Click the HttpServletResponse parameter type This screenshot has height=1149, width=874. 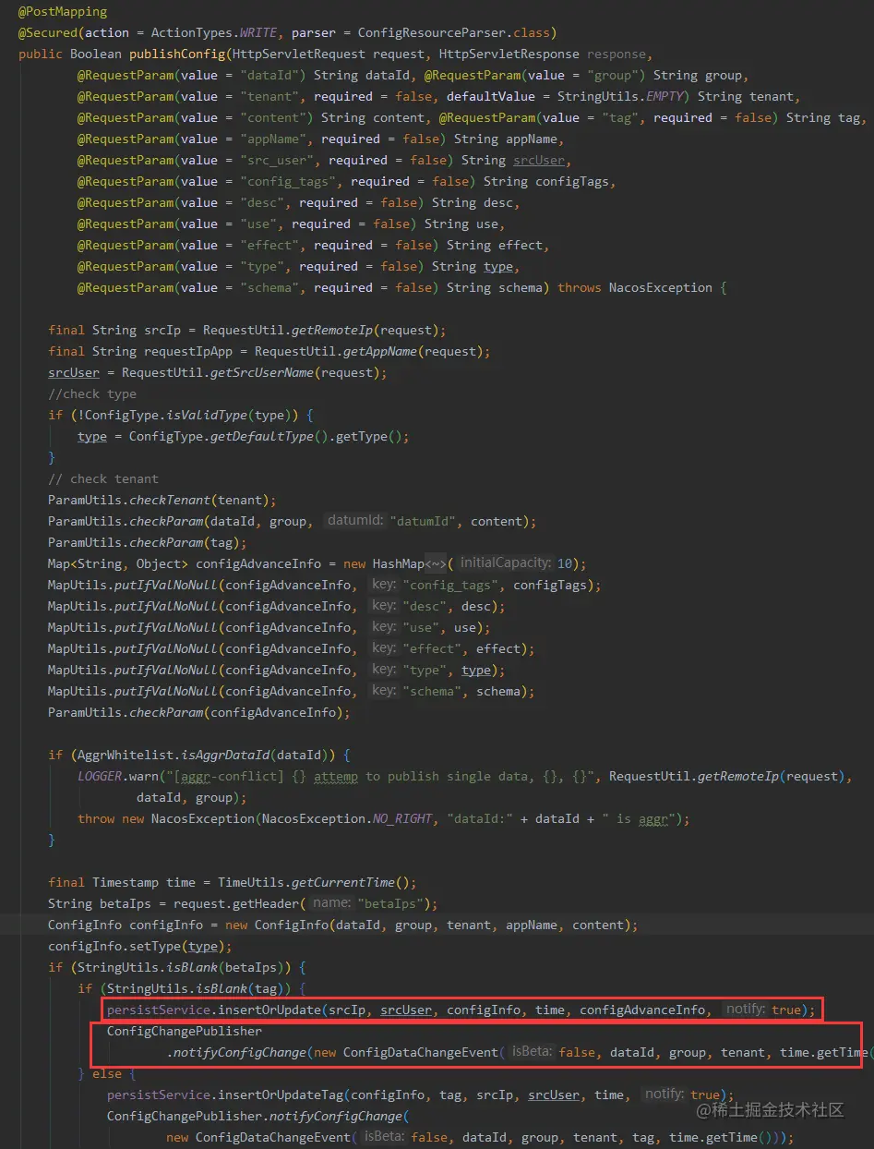click(509, 54)
